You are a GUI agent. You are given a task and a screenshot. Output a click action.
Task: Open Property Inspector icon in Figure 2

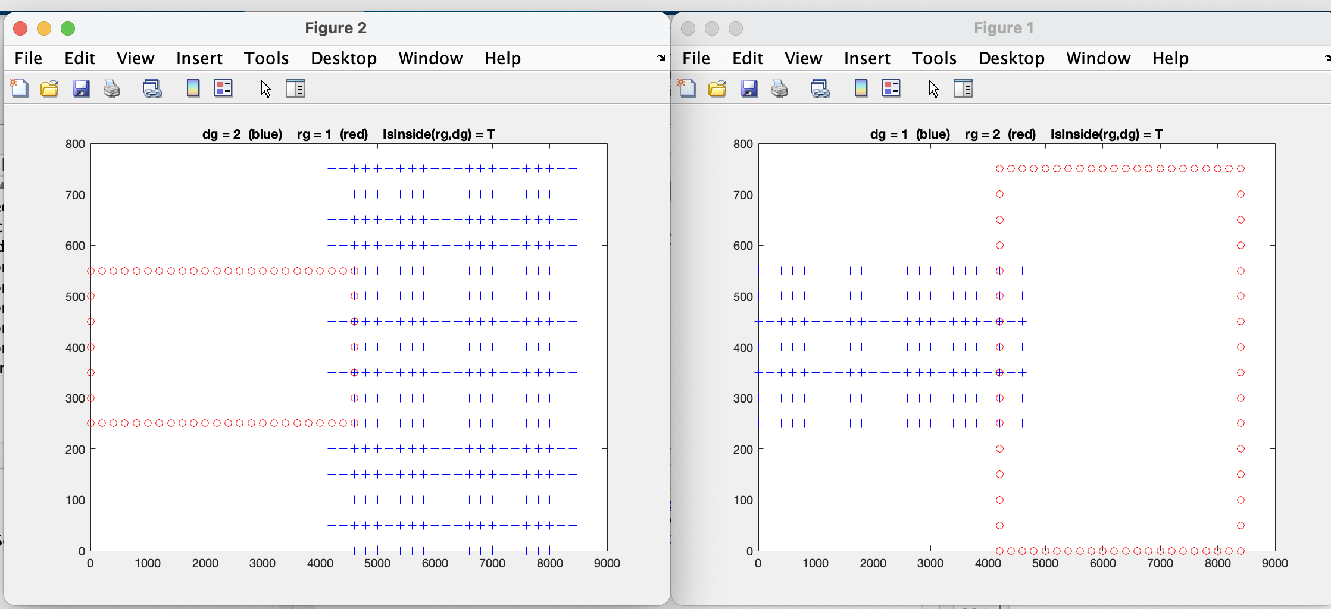pos(295,89)
